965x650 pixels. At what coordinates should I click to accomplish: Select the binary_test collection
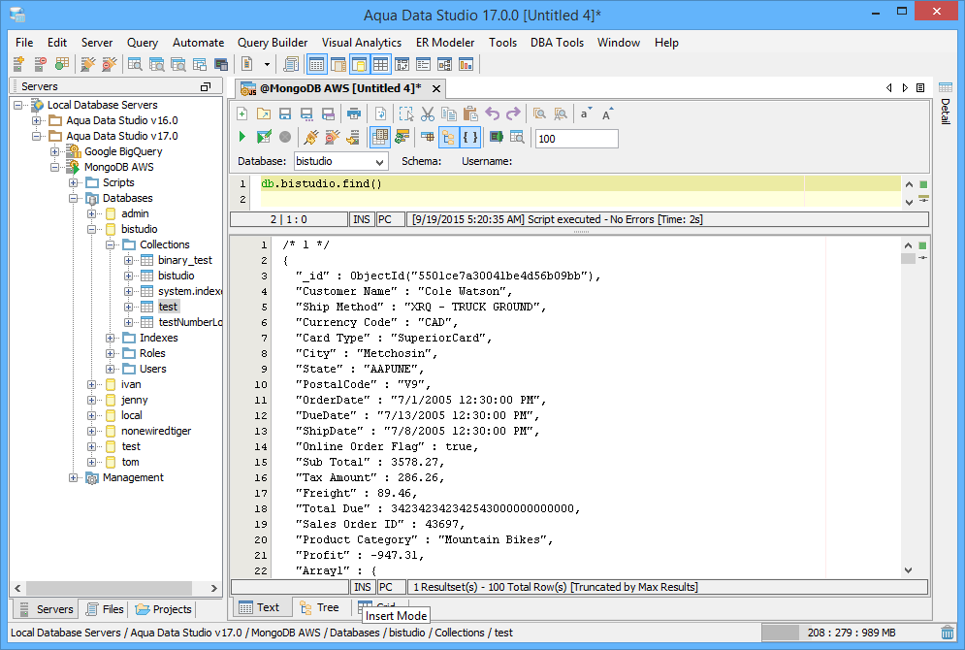coord(184,260)
